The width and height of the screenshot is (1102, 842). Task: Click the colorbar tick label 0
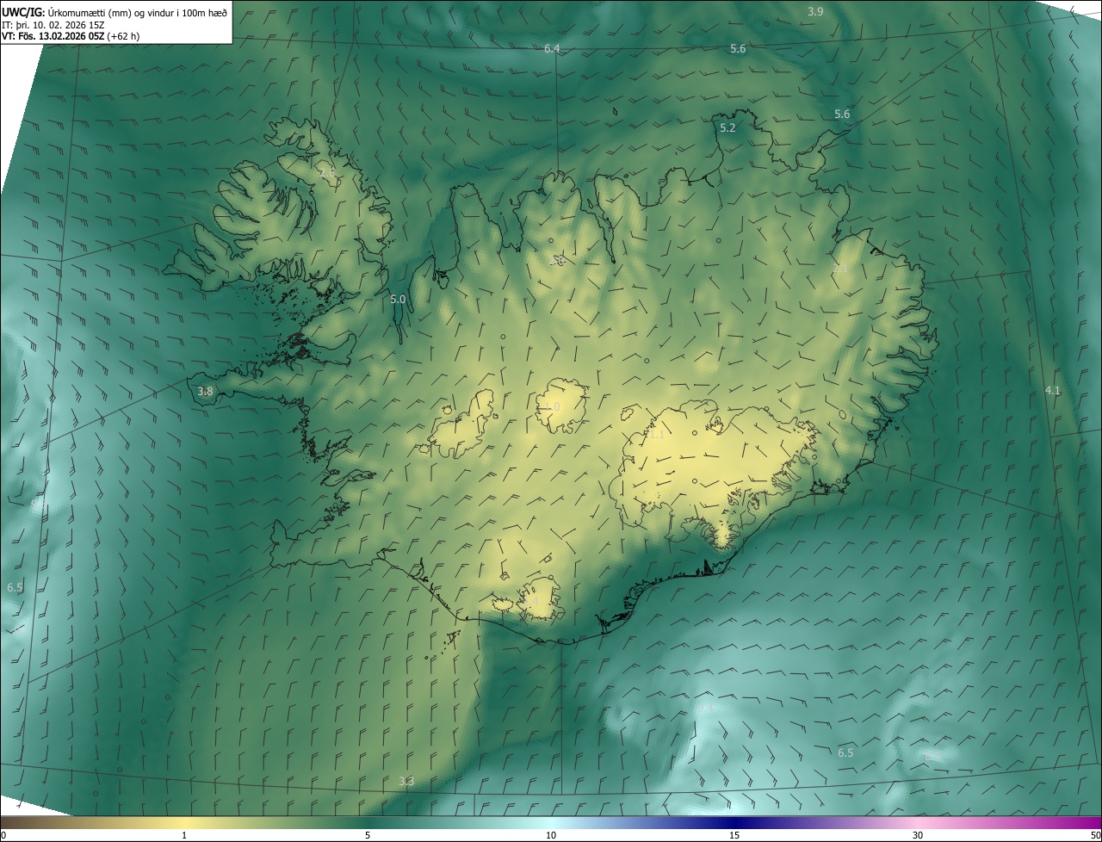pyautogui.click(x=3, y=835)
